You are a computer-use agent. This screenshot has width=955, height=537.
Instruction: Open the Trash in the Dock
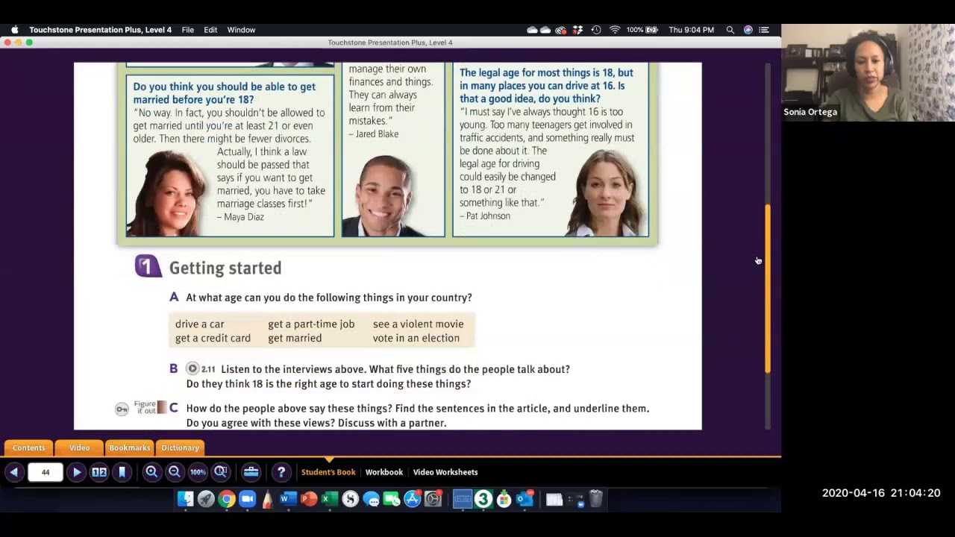[x=595, y=499]
